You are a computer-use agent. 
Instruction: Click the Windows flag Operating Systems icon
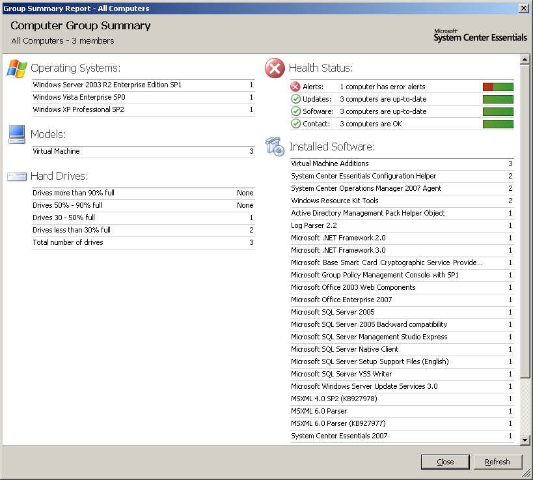[x=17, y=68]
